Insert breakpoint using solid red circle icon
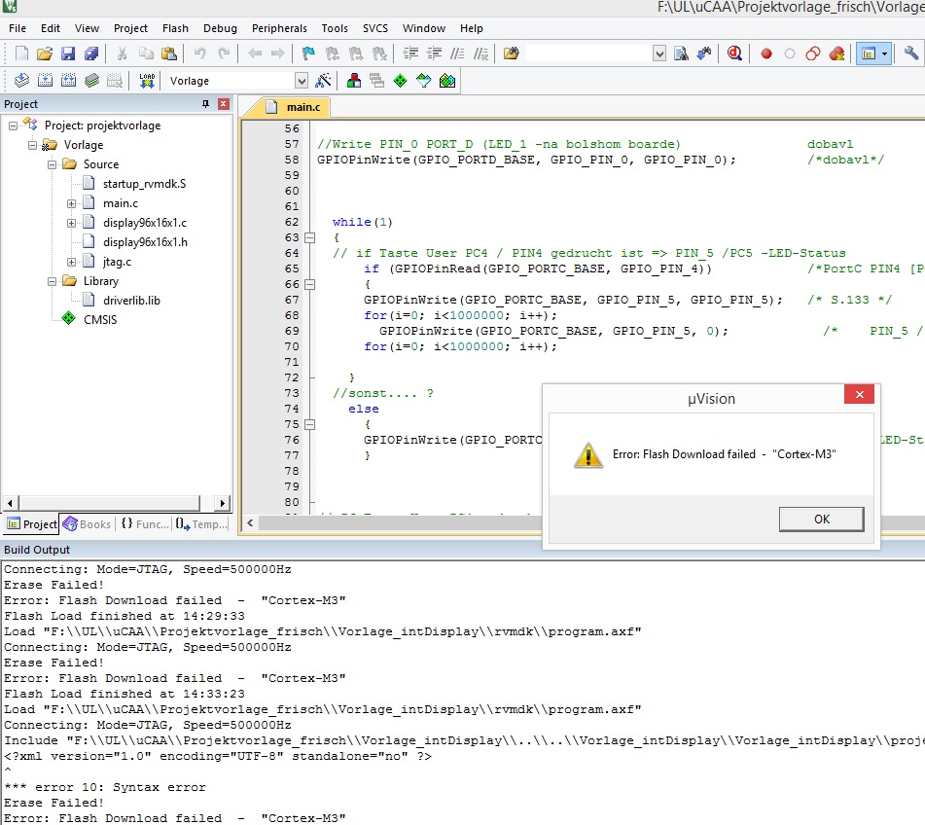The image size is (925, 825). coord(766,54)
